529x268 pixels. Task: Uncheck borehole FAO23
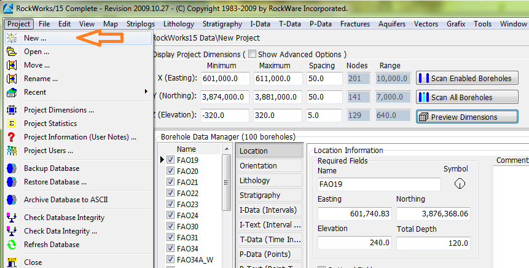point(170,204)
